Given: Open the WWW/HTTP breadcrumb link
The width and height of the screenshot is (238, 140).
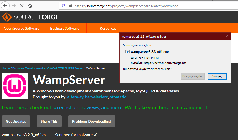Looking at the screenshot, I should click(x=55, y=68).
